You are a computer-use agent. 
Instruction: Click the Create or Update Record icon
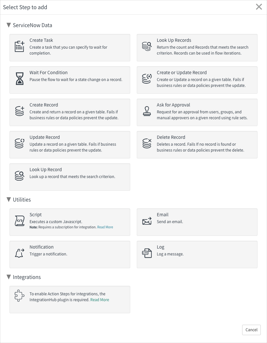(x=147, y=78)
